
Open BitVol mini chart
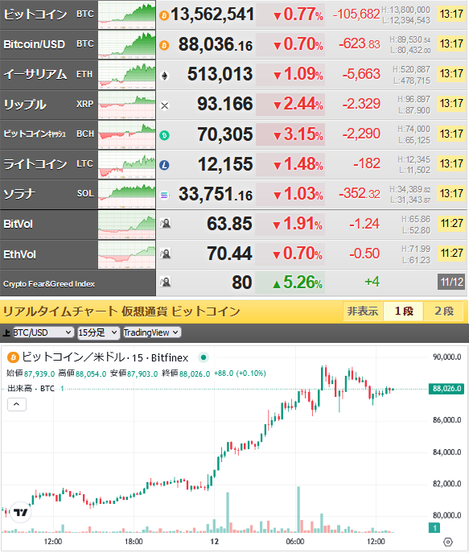tap(126, 225)
